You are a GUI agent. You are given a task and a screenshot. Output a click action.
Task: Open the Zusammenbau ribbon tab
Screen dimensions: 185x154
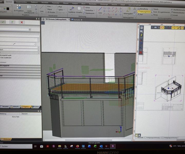(21, 2)
